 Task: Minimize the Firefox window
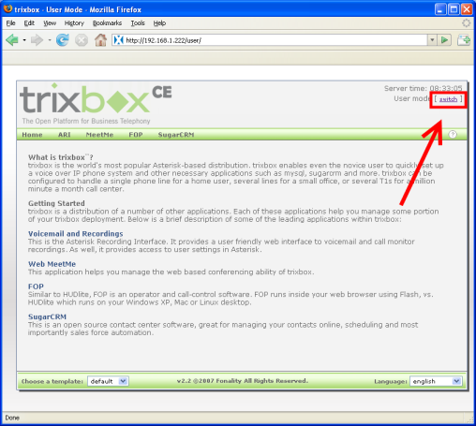(x=440, y=9)
